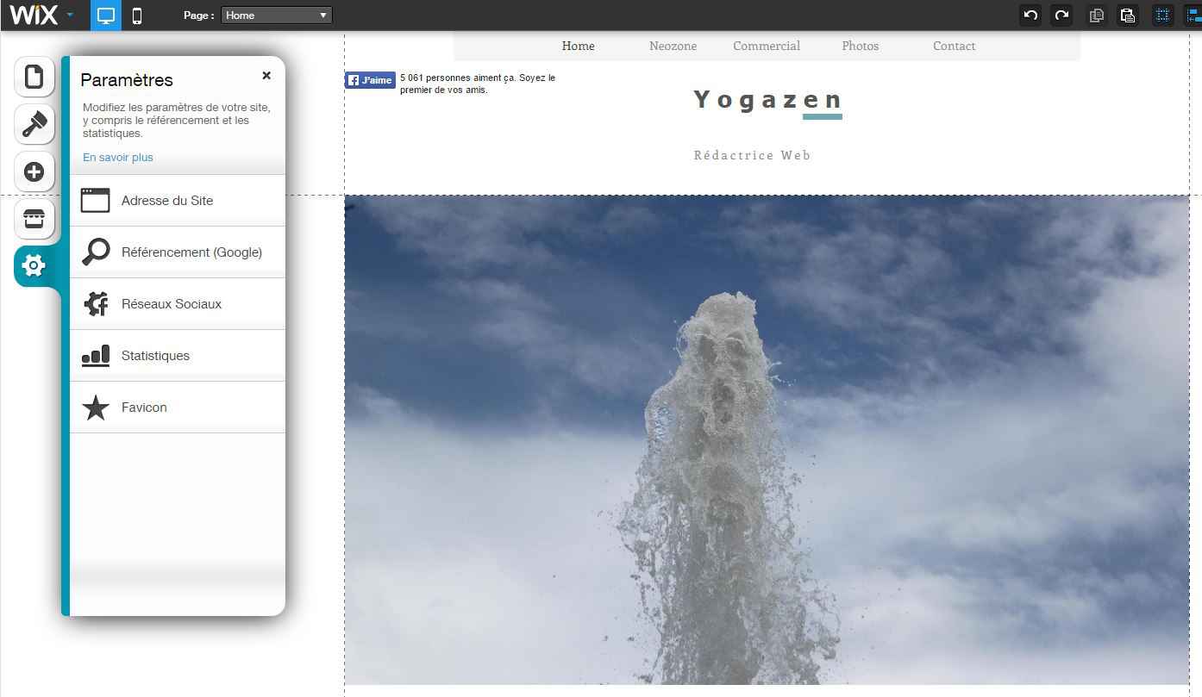Undo the last action

click(1030, 15)
